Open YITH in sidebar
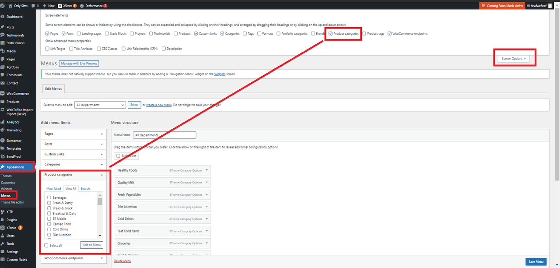 pos(10,212)
